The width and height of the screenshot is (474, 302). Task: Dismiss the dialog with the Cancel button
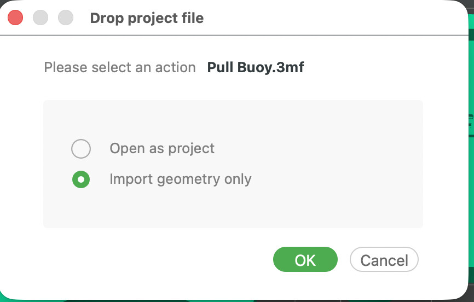point(384,259)
